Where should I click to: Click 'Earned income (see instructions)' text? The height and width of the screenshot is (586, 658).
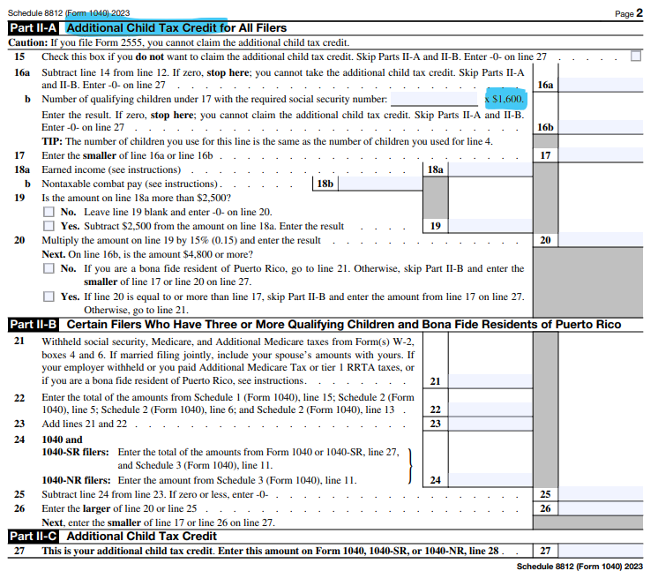[x=111, y=169]
